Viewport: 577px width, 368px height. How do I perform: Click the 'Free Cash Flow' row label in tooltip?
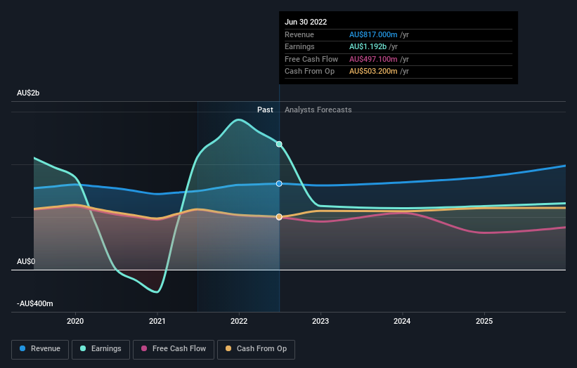point(311,59)
